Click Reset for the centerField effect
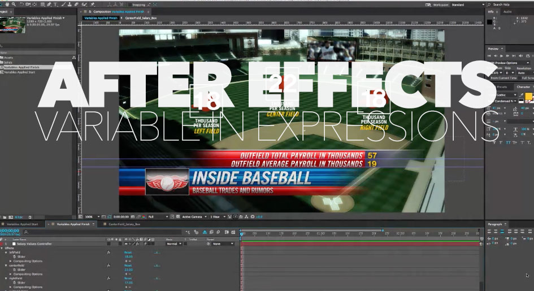The image size is (534, 291). click(128, 266)
